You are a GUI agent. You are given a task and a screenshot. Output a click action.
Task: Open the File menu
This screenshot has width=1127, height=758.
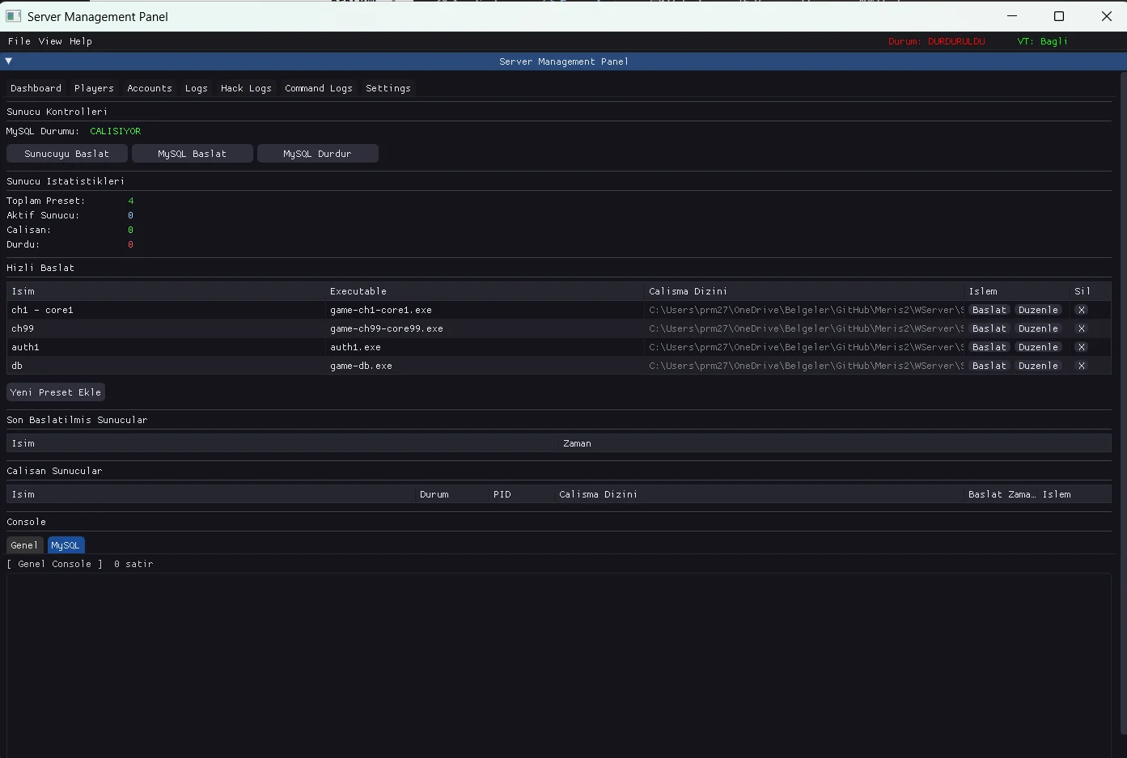19,41
